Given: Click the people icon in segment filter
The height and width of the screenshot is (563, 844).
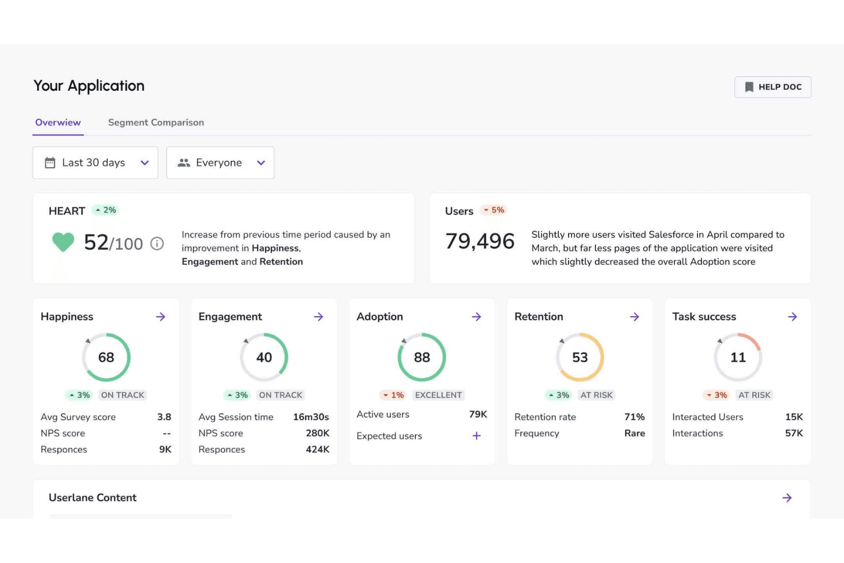Looking at the screenshot, I should click(184, 163).
